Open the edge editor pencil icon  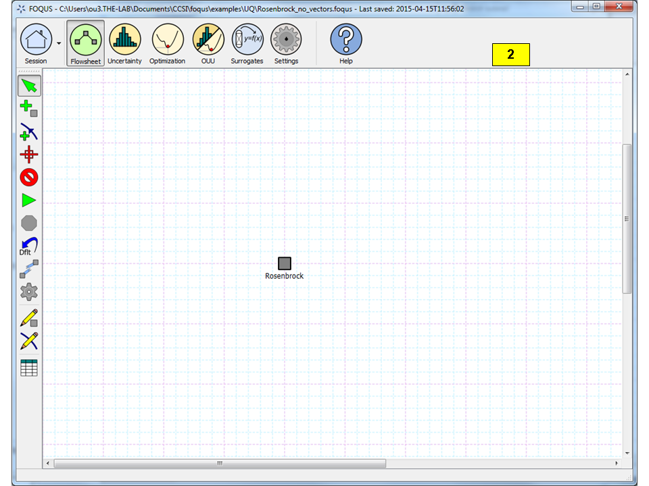28,341
